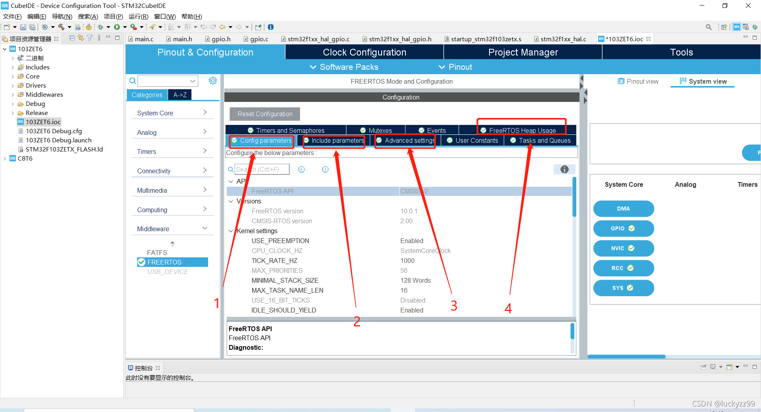The image size is (761, 412).
Task: Click the green Run button icon
Action: (117, 27)
